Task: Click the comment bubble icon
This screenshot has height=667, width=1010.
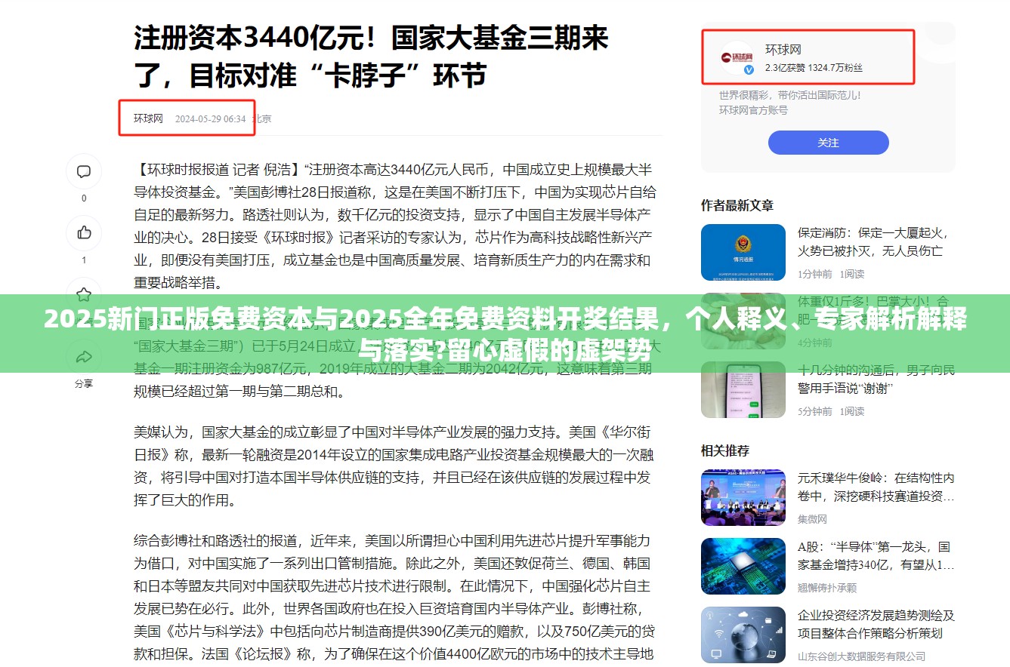Action: (x=84, y=171)
